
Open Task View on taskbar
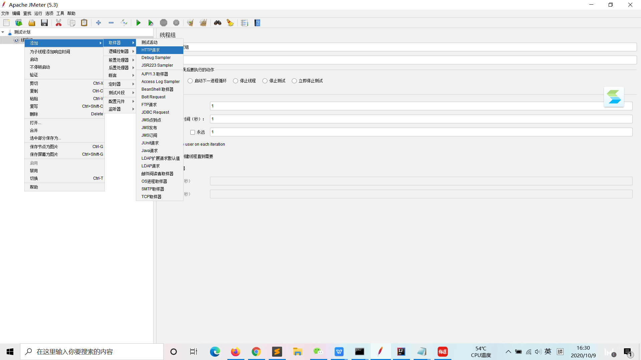click(x=194, y=352)
